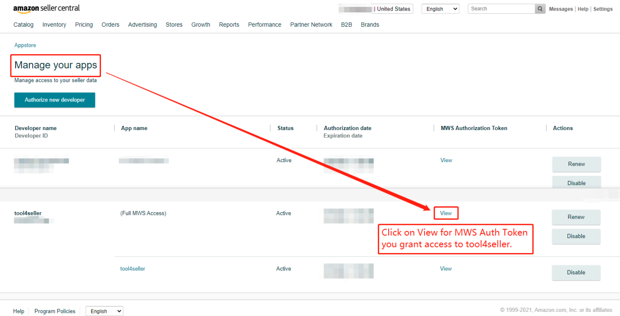Click Active status in tool4seller app row
This screenshot has height=316, width=620.
click(284, 269)
